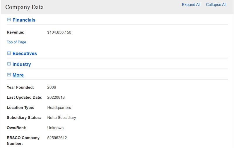Screen dimensions: 234x148
Task: Open the Executives section heading
Action: pos(25,53)
